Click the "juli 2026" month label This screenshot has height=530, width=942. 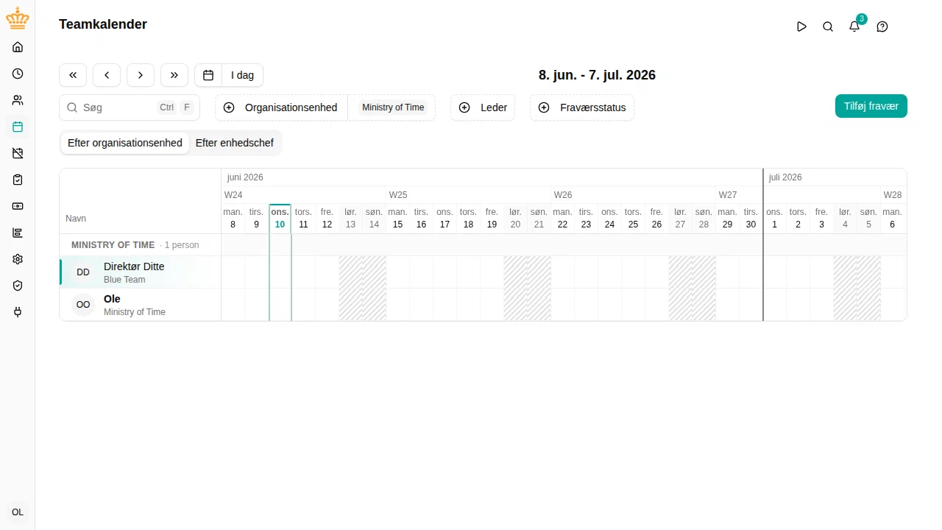click(785, 177)
